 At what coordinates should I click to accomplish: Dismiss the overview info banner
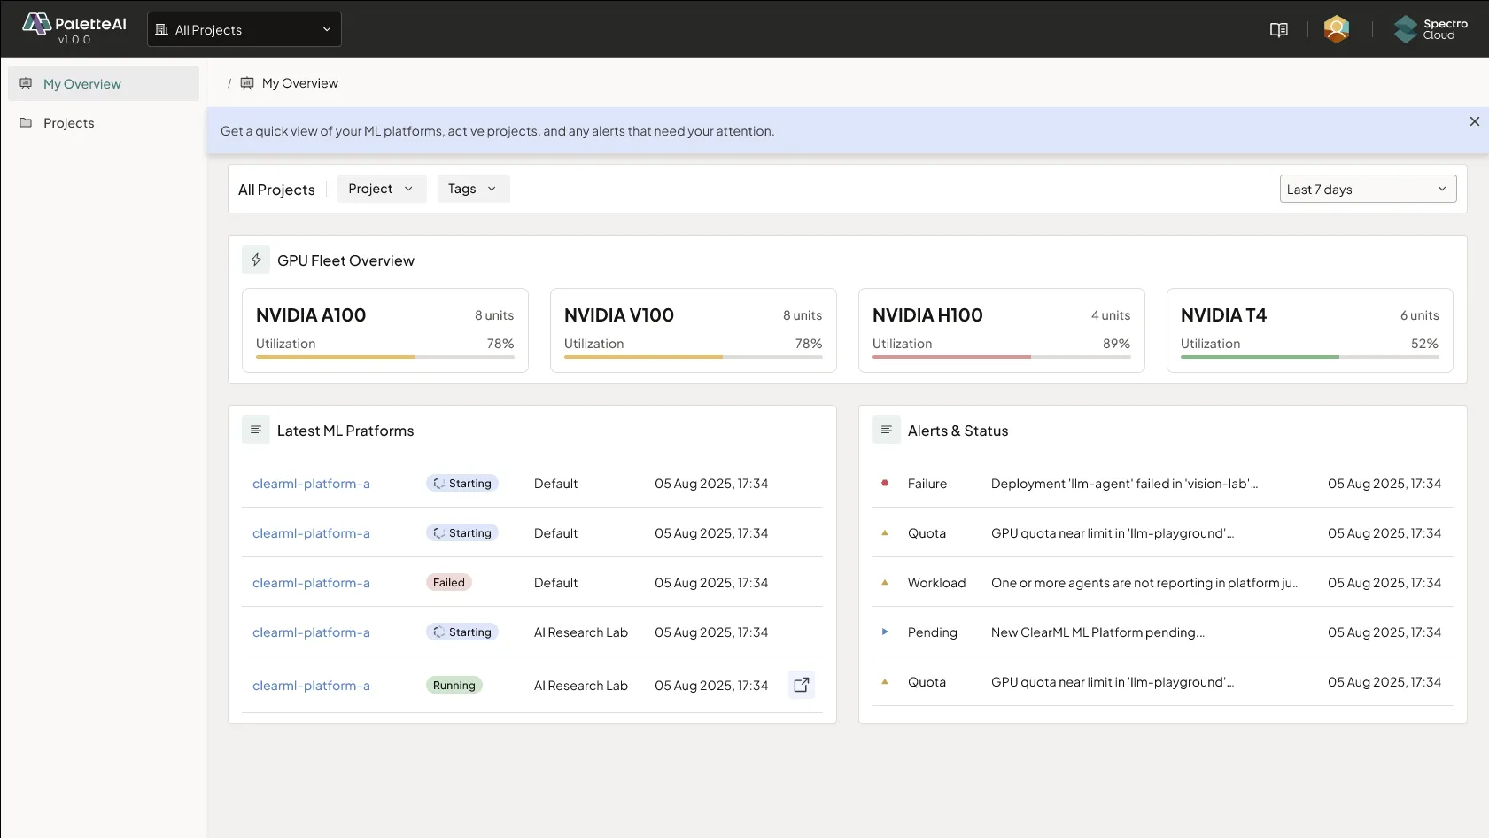pos(1474,121)
